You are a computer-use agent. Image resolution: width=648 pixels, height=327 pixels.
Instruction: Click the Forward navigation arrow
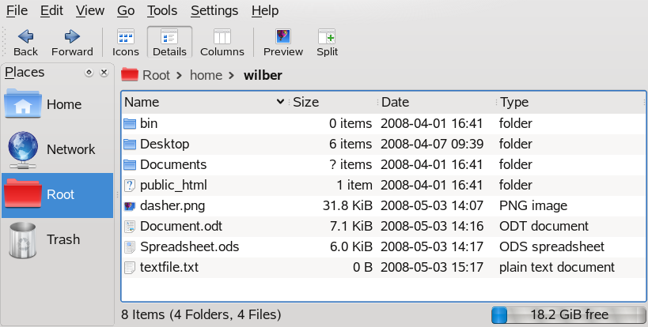(72, 41)
